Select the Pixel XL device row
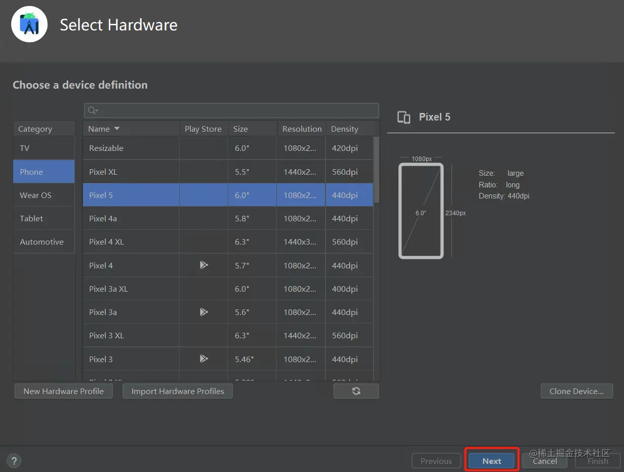Image resolution: width=624 pixels, height=472 pixels. (x=228, y=172)
